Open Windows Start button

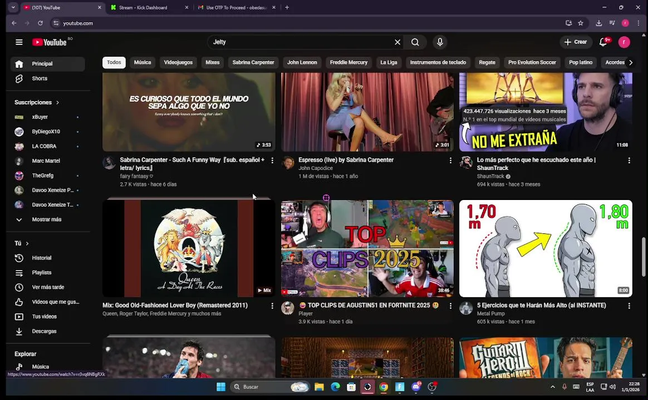(221, 387)
